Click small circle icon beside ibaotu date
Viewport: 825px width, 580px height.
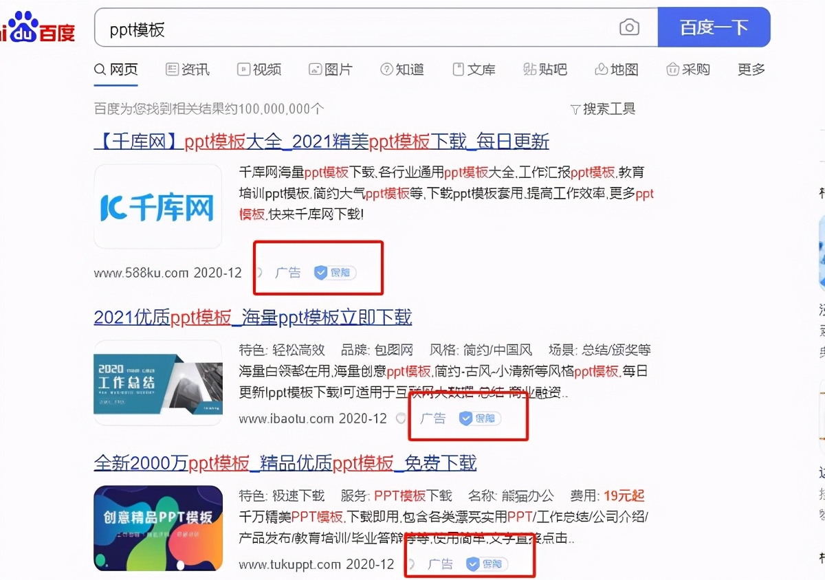401,419
